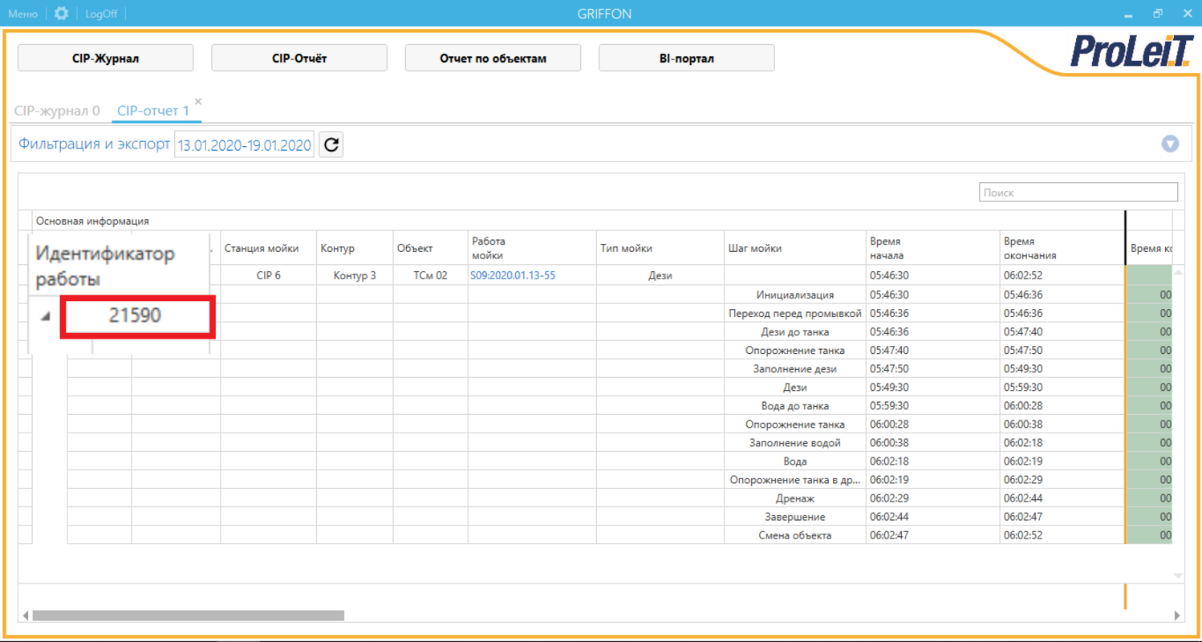Select the Контур 3 cell
The height and width of the screenshot is (642, 1202).
point(355,275)
